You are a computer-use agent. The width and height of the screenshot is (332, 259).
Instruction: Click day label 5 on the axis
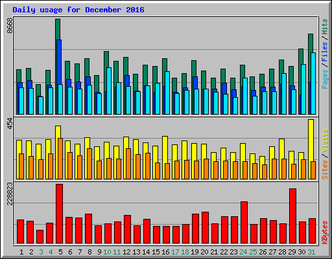pyautogui.click(x=60, y=252)
